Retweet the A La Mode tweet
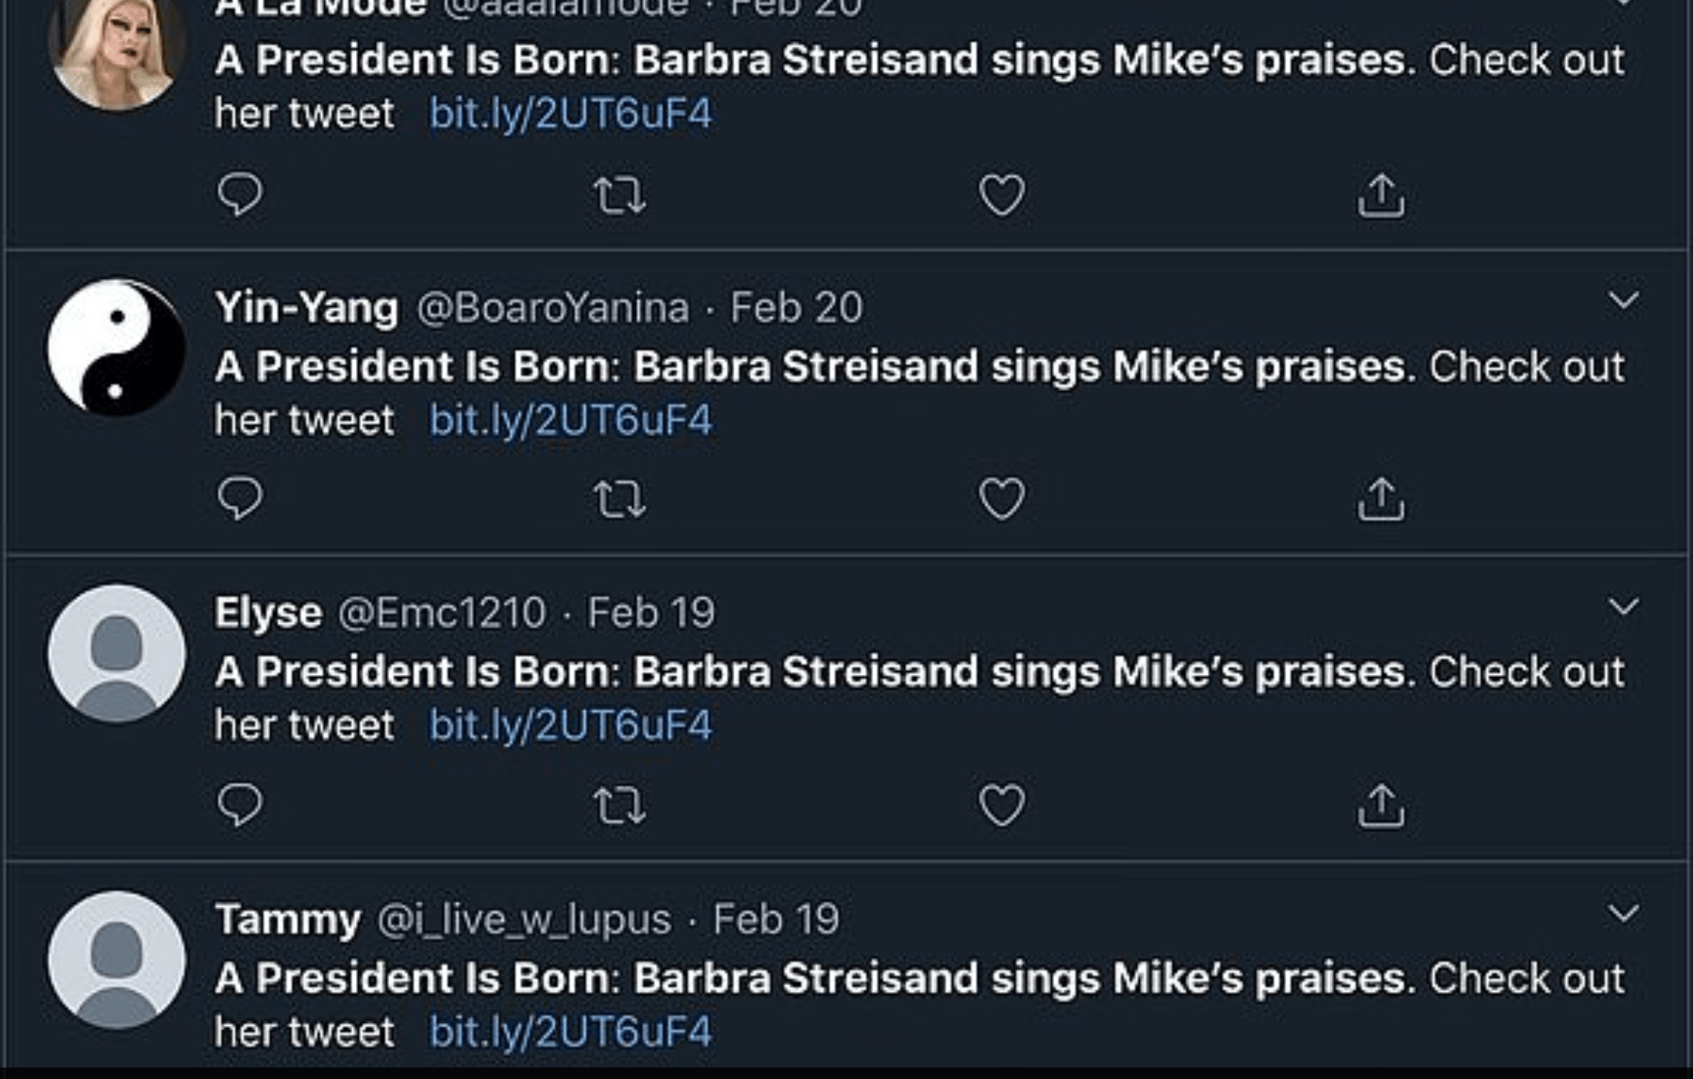The width and height of the screenshot is (1693, 1079). click(x=620, y=196)
